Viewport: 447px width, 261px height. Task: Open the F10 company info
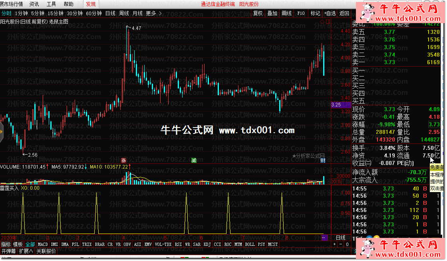point(301,14)
